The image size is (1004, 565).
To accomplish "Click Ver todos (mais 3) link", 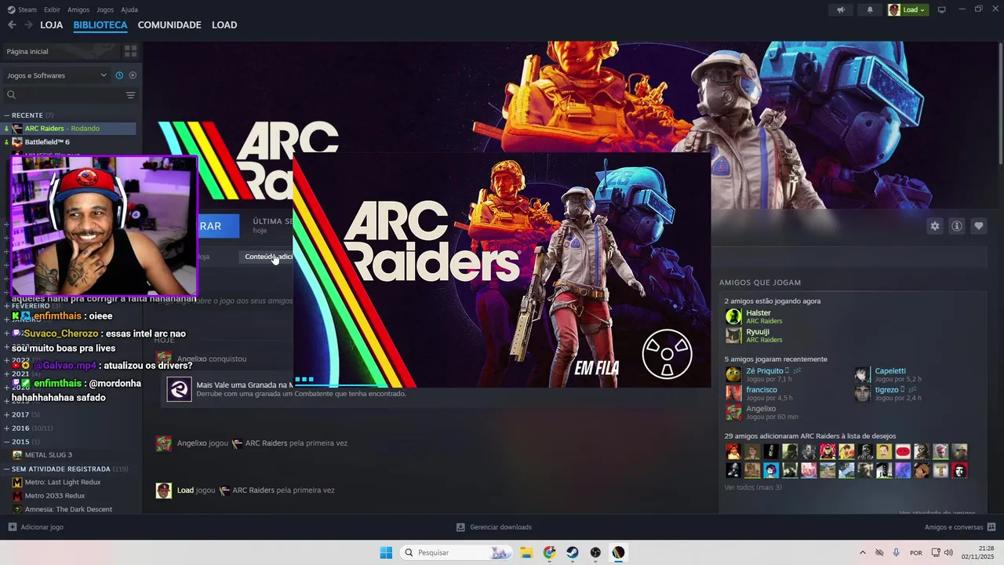I will 753,487.
